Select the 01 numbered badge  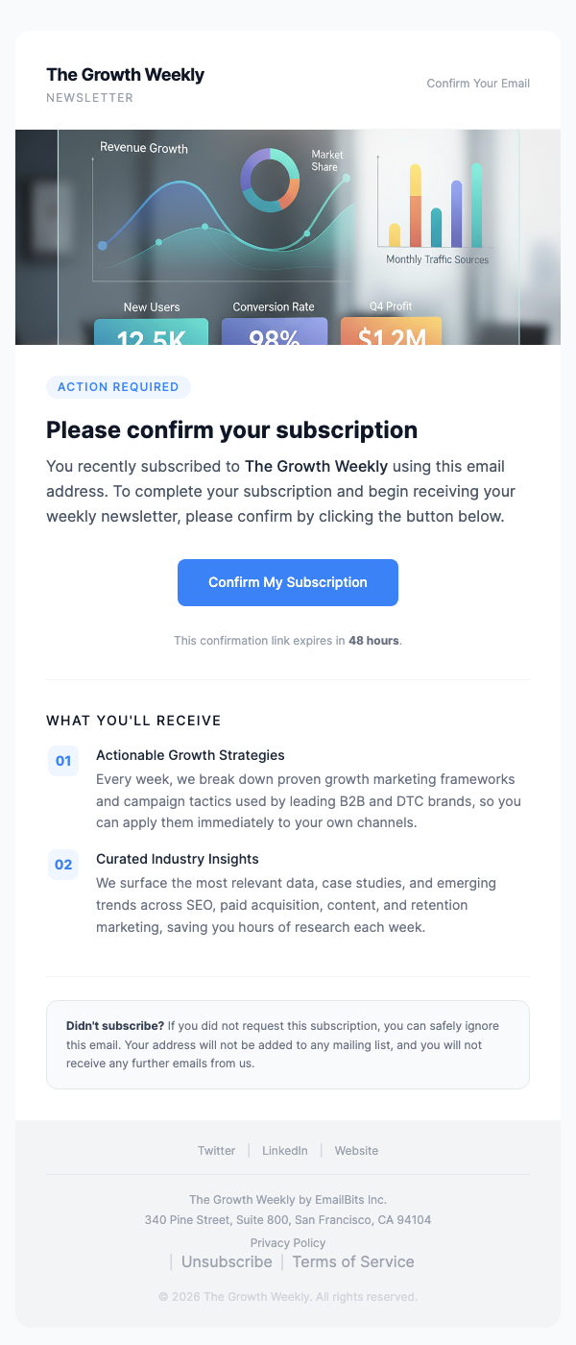[63, 760]
